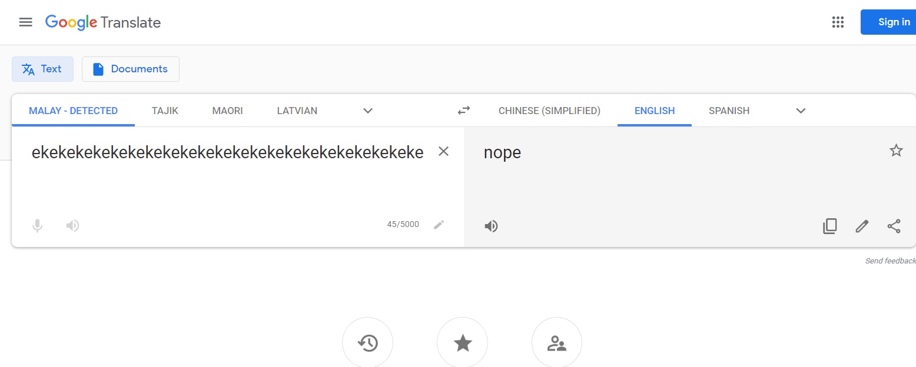This screenshot has width=916, height=367.
Task: Save translation with the star icon
Action: tap(896, 151)
